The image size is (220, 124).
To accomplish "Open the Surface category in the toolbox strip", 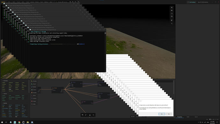I will [34, 90].
